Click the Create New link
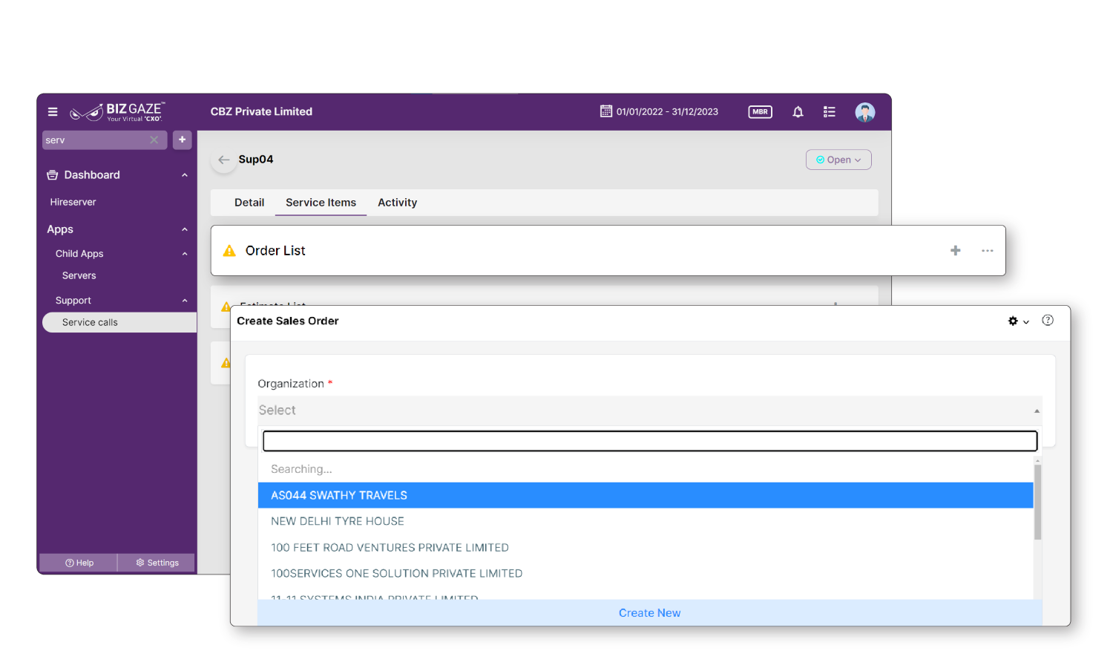The width and height of the screenshot is (1113, 668). (x=649, y=613)
